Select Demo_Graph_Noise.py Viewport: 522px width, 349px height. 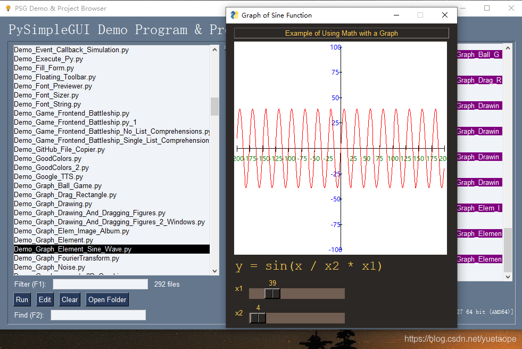click(x=112, y=267)
